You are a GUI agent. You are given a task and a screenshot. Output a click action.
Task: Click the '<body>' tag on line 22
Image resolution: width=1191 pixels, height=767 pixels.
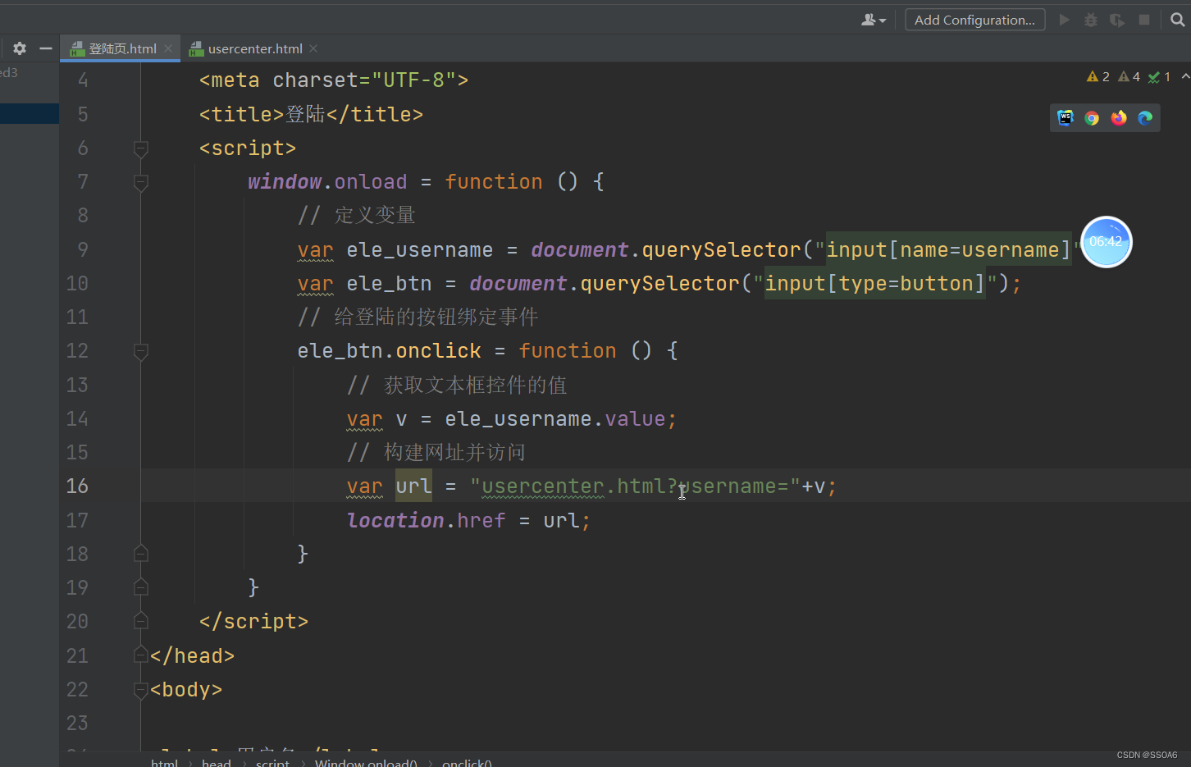[186, 690]
